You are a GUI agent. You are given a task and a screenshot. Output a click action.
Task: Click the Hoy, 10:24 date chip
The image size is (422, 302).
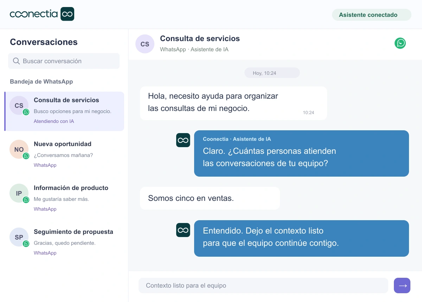pyautogui.click(x=272, y=73)
